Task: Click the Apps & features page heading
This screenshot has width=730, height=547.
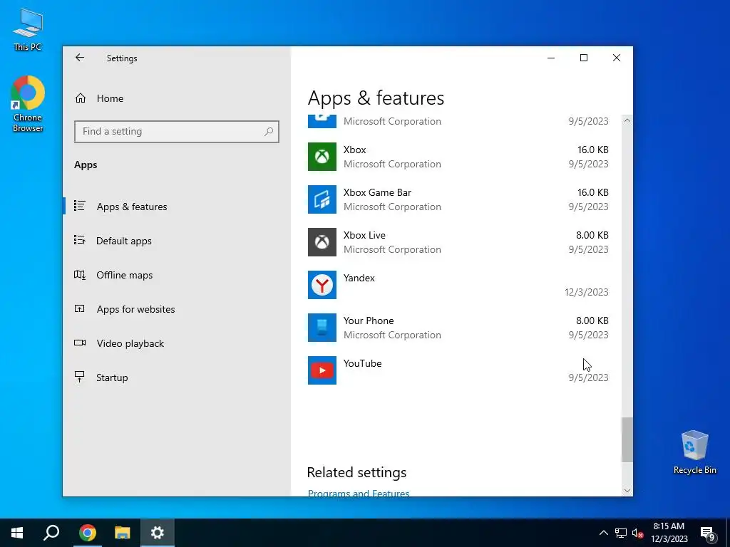Action: click(376, 98)
